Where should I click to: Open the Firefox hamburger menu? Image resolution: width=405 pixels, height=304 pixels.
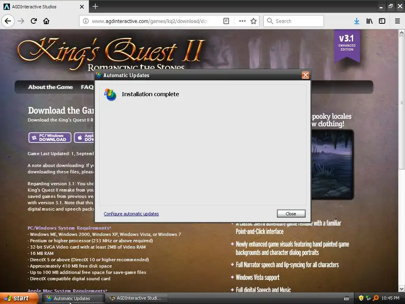[x=397, y=21]
